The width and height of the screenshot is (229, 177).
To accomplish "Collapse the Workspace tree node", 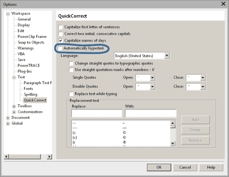I will coord(8,14).
